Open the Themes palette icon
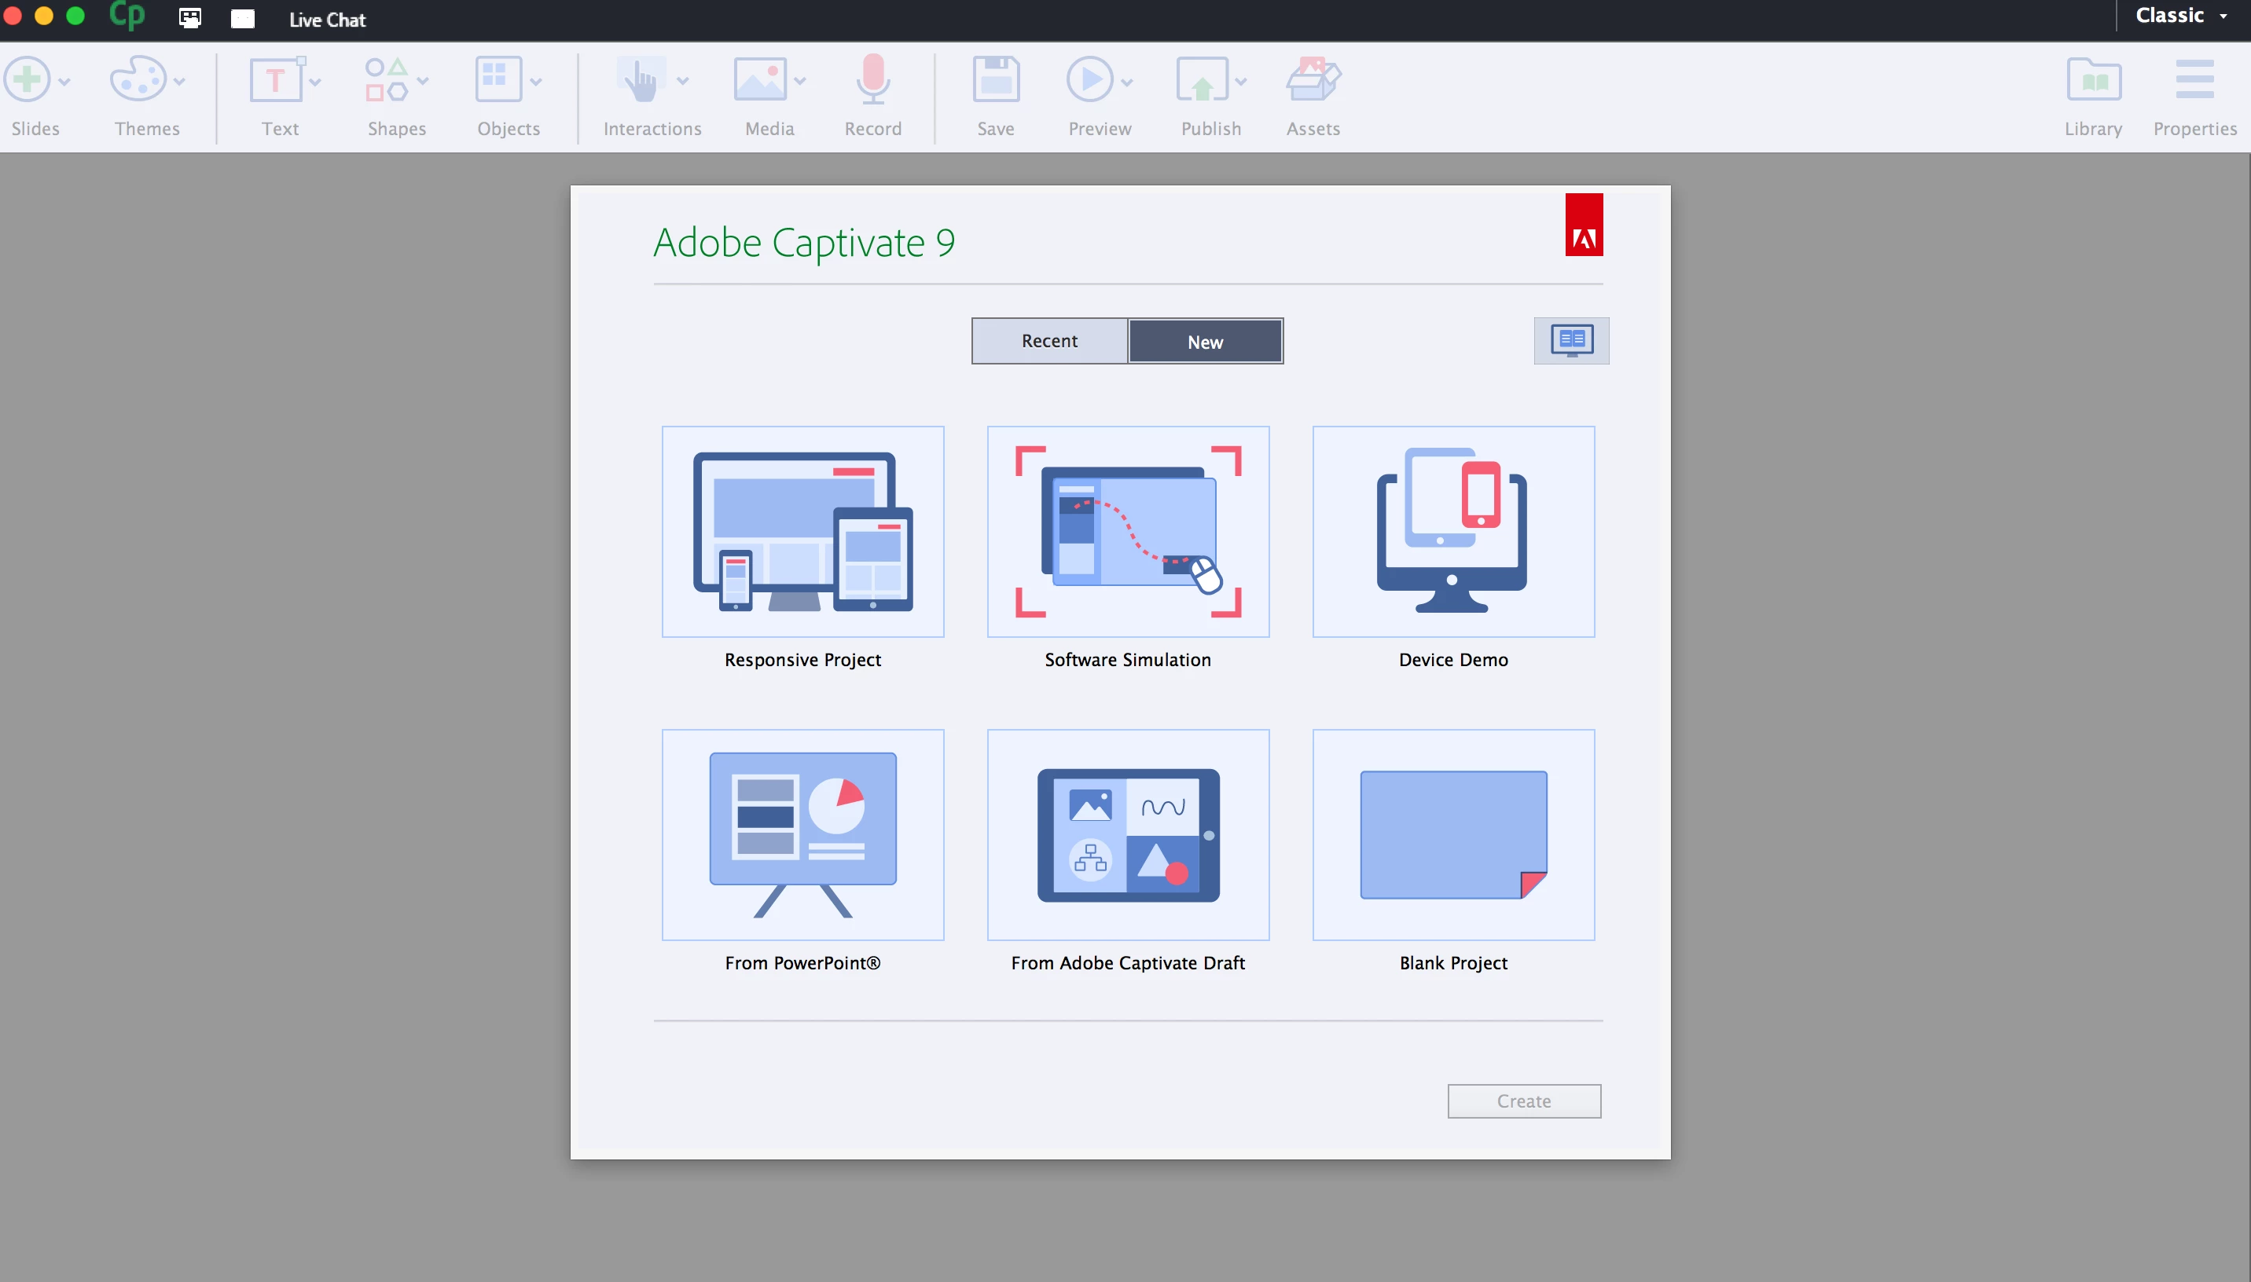2251x1282 pixels. pyautogui.click(x=138, y=80)
